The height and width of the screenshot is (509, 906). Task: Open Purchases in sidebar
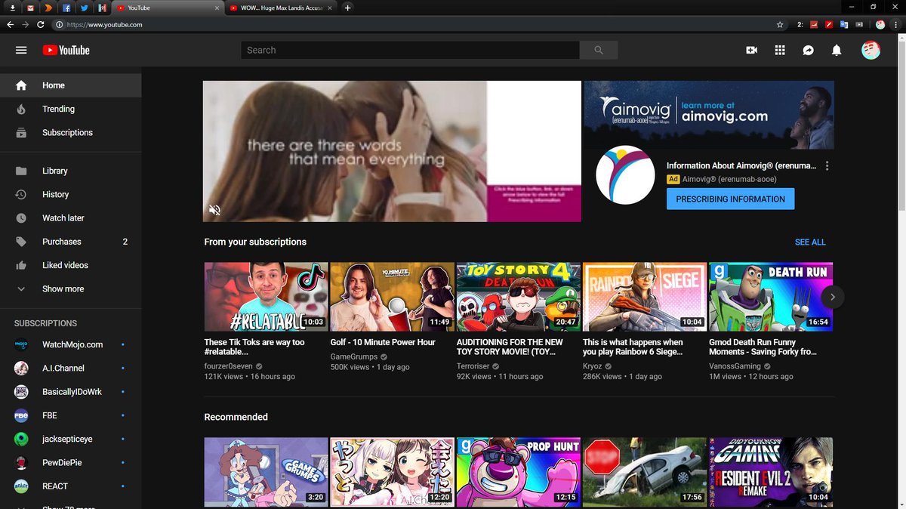click(x=70, y=242)
